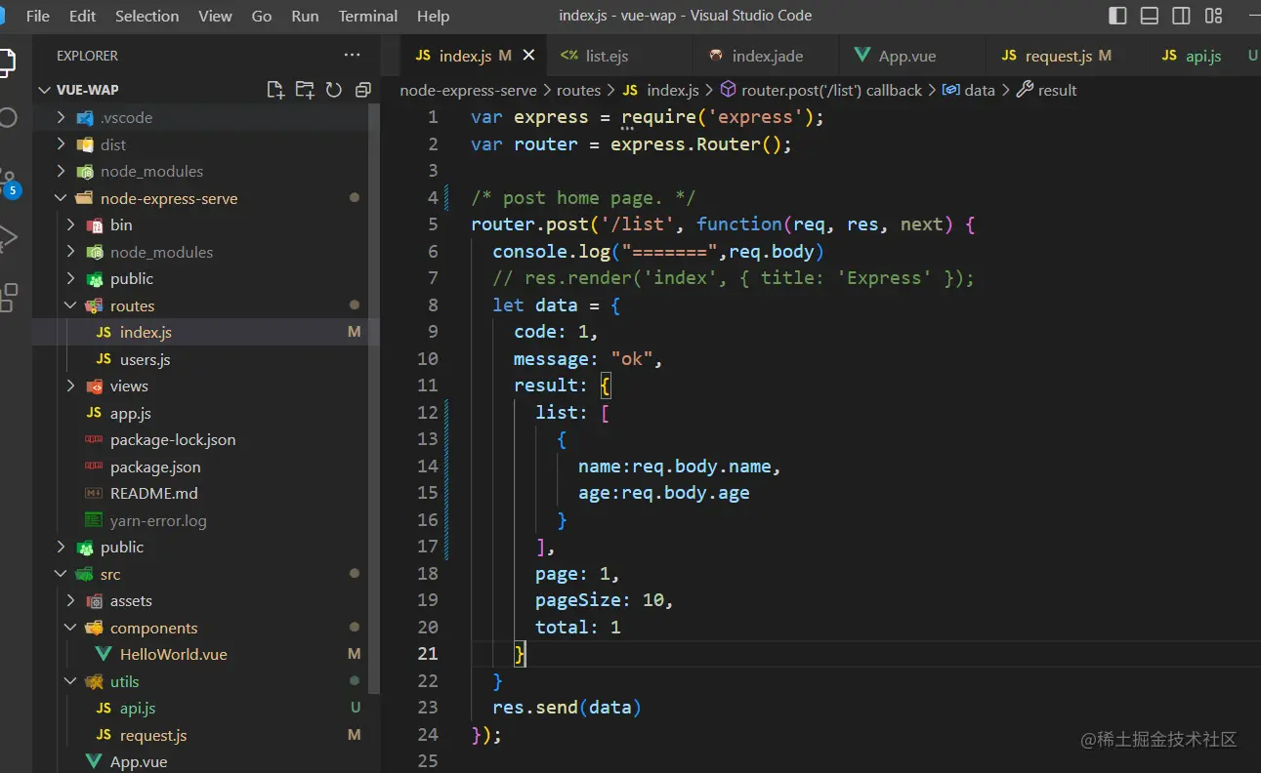
Task: Switch to the list.ejs tab
Action: [606, 56]
